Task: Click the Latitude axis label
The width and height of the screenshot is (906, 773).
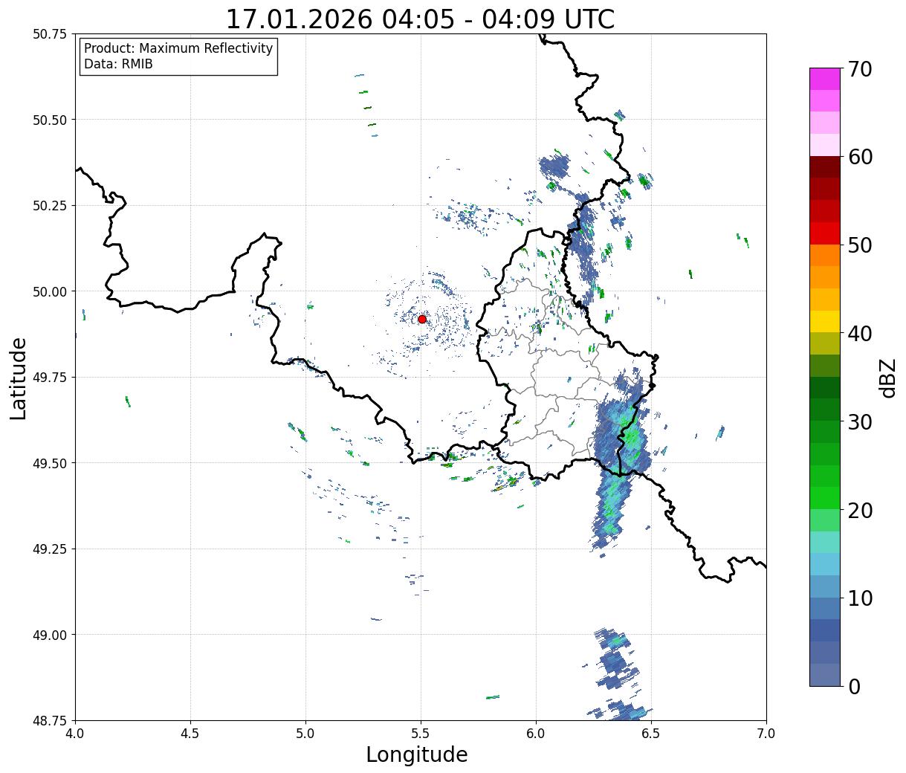Action: point(19,378)
